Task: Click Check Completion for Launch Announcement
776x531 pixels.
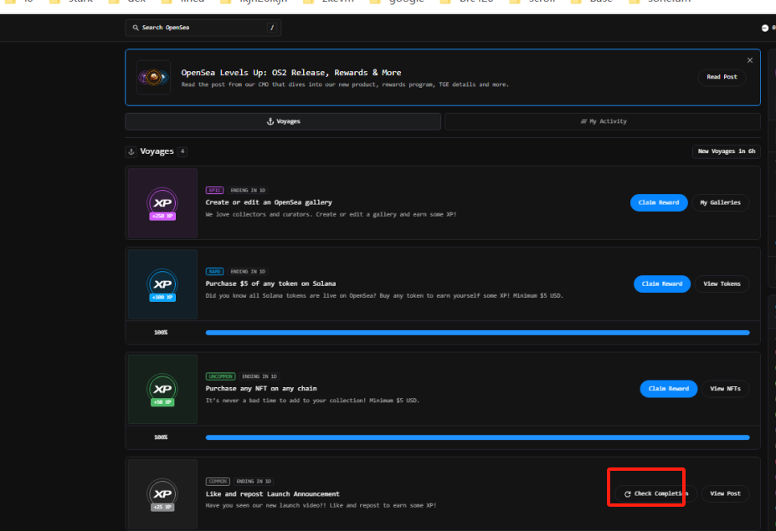Action: pyautogui.click(x=655, y=493)
